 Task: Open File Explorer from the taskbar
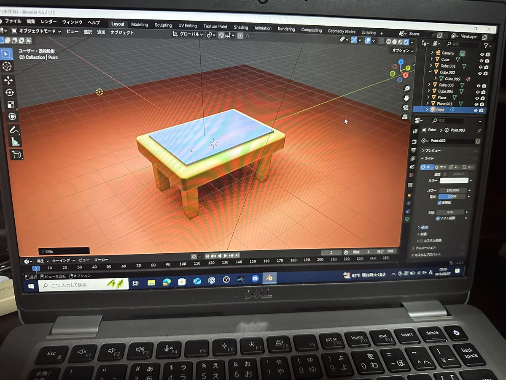151,282
